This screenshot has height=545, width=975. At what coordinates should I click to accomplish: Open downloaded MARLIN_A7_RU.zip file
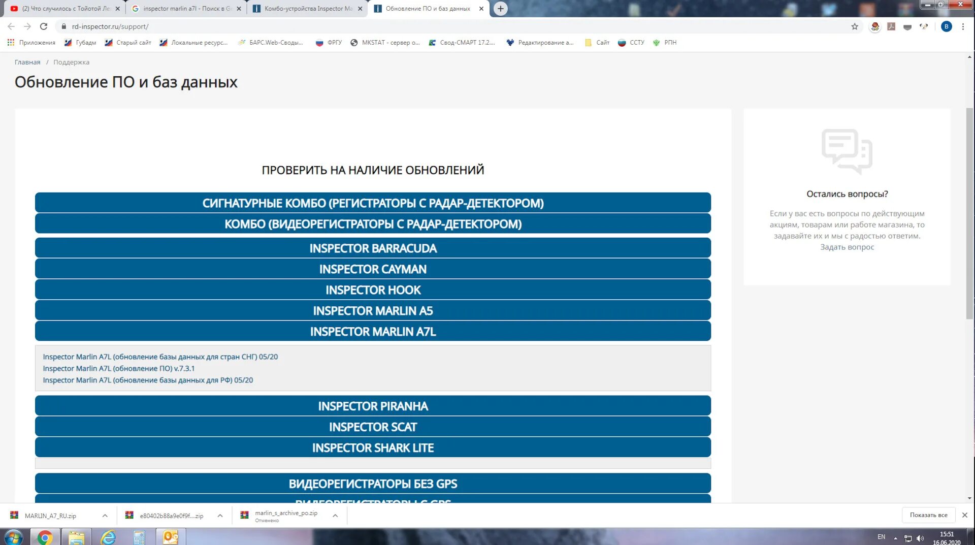click(50, 516)
